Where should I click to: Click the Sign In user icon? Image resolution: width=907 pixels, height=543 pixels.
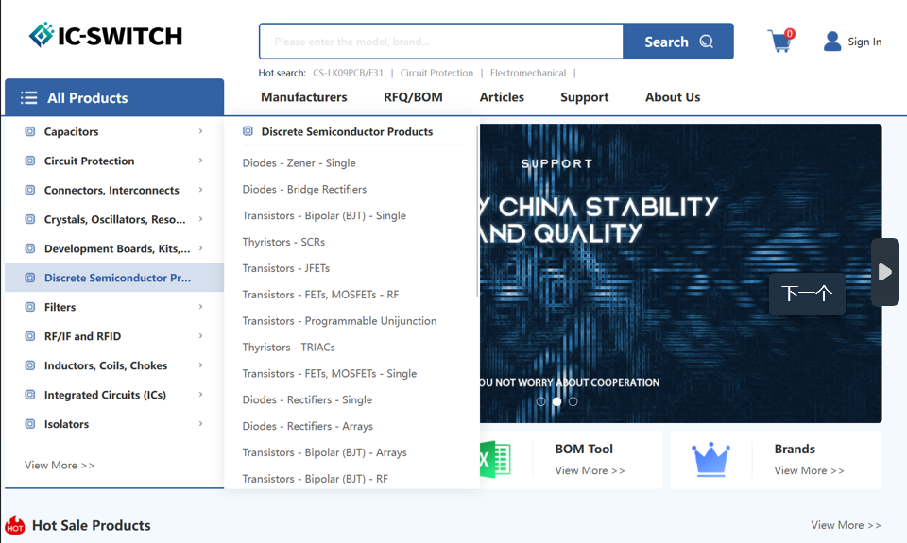pos(832,42)
